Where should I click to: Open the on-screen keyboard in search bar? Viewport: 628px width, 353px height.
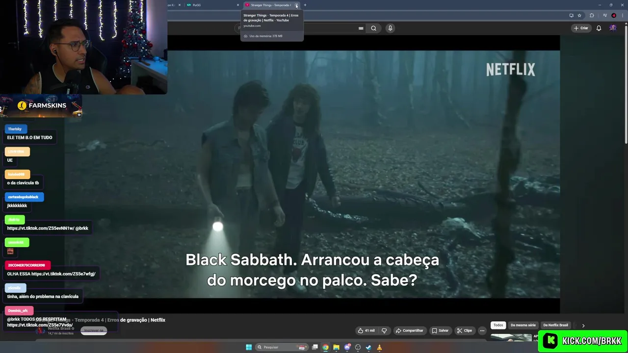coord(361,28)
